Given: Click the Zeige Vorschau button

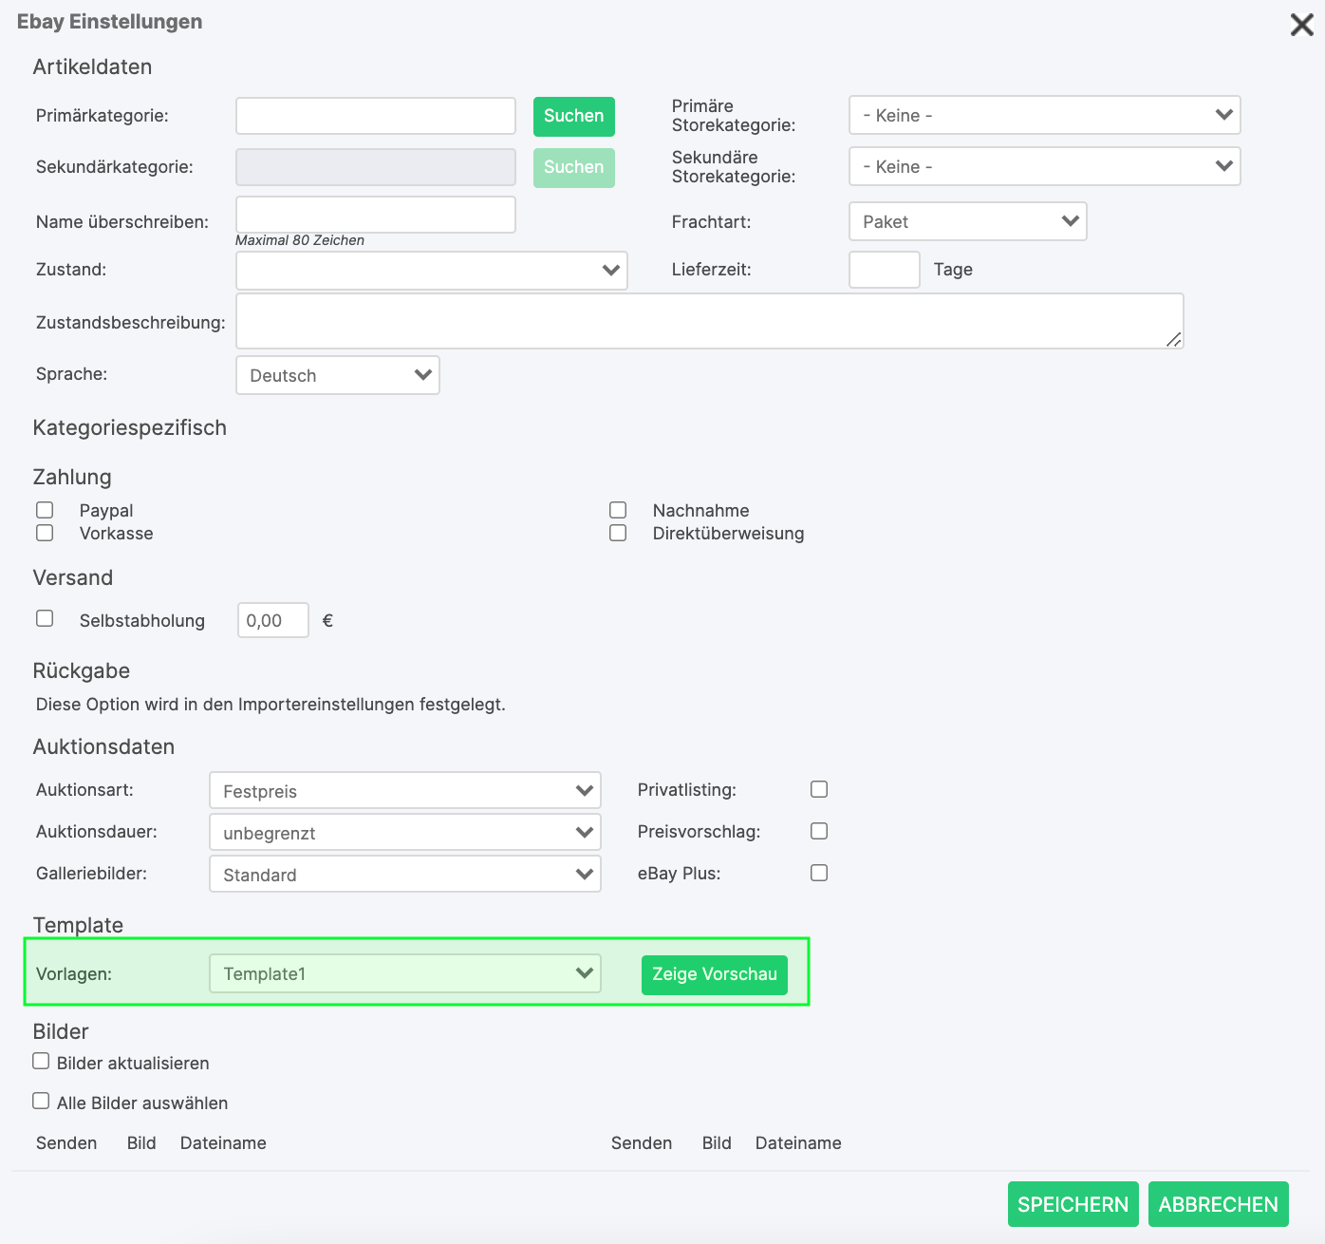Looking at the screenshot, I should (714, 974).
